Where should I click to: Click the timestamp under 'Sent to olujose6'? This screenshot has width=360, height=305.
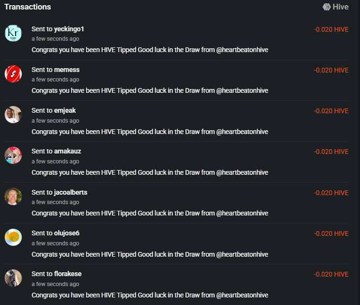pos(55,243)
